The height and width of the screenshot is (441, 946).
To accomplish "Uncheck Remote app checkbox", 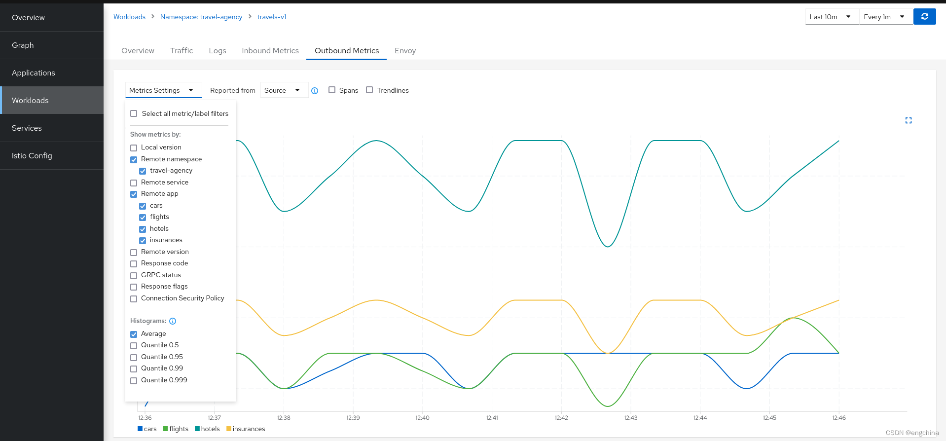I will click(134, 194).
